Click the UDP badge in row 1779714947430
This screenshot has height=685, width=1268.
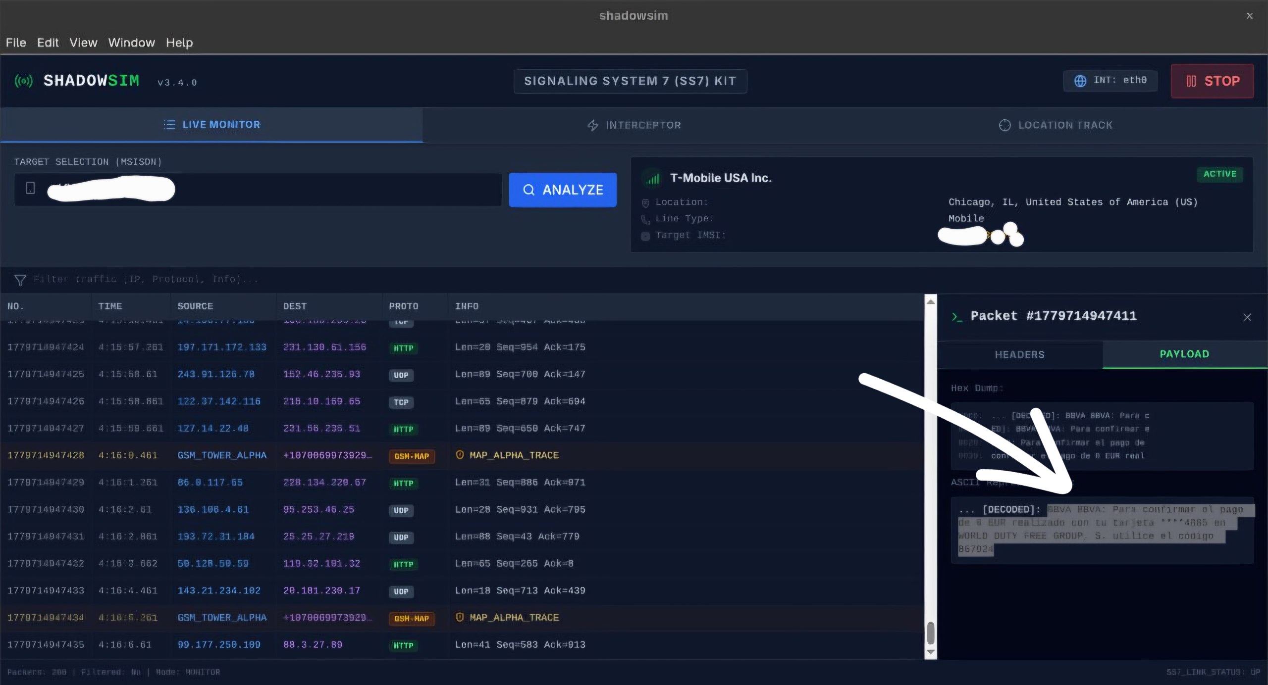point(401,510)
